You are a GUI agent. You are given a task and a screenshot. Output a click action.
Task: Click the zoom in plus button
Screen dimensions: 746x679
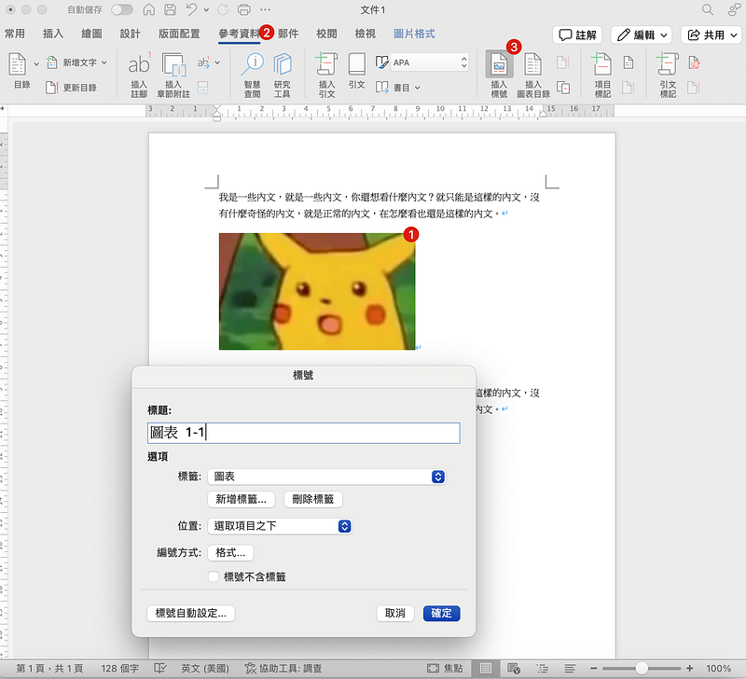690,668
